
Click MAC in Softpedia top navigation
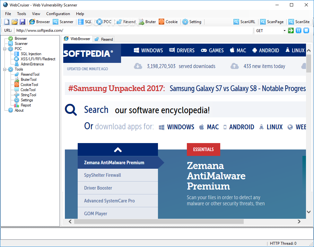238,50
